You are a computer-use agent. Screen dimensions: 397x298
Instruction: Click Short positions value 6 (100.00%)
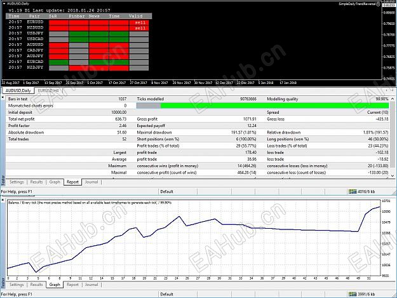246,139
